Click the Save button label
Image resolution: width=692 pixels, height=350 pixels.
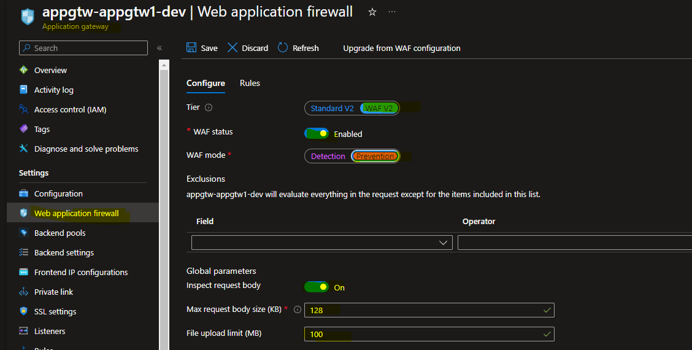pyautogui.click(x=209, y=48)
